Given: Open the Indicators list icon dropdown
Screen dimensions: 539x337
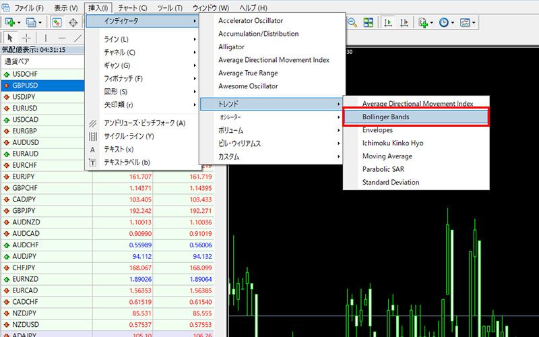Looking at the screenshot, I should point(424,22).
